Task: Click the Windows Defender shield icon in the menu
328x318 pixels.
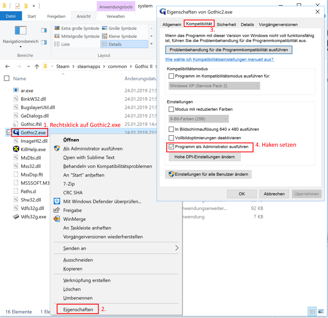Action: coord(57,202)
